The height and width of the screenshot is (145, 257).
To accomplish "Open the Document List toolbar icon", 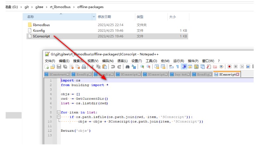I will [202, 67].
